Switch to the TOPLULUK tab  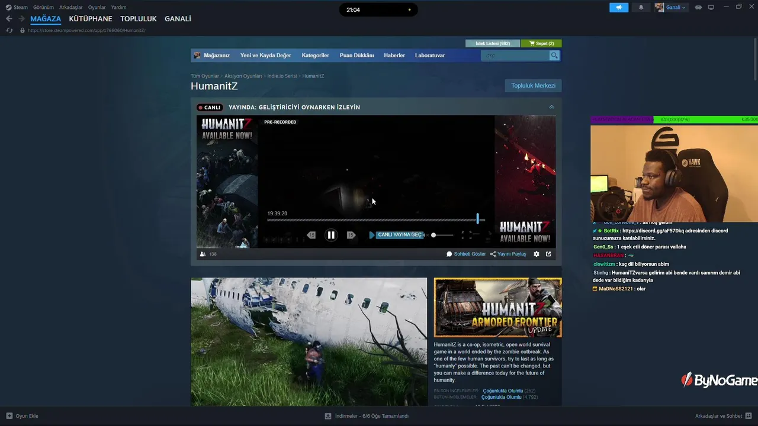pyautogui.click(x=139, y=19)
